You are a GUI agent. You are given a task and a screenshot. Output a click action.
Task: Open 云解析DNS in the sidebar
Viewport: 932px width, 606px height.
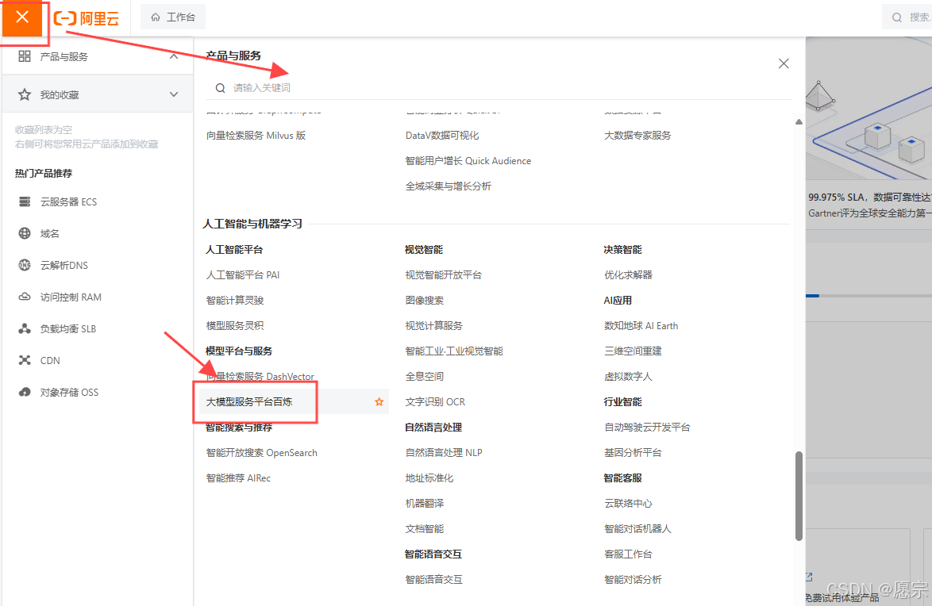(x=64, y=265)
